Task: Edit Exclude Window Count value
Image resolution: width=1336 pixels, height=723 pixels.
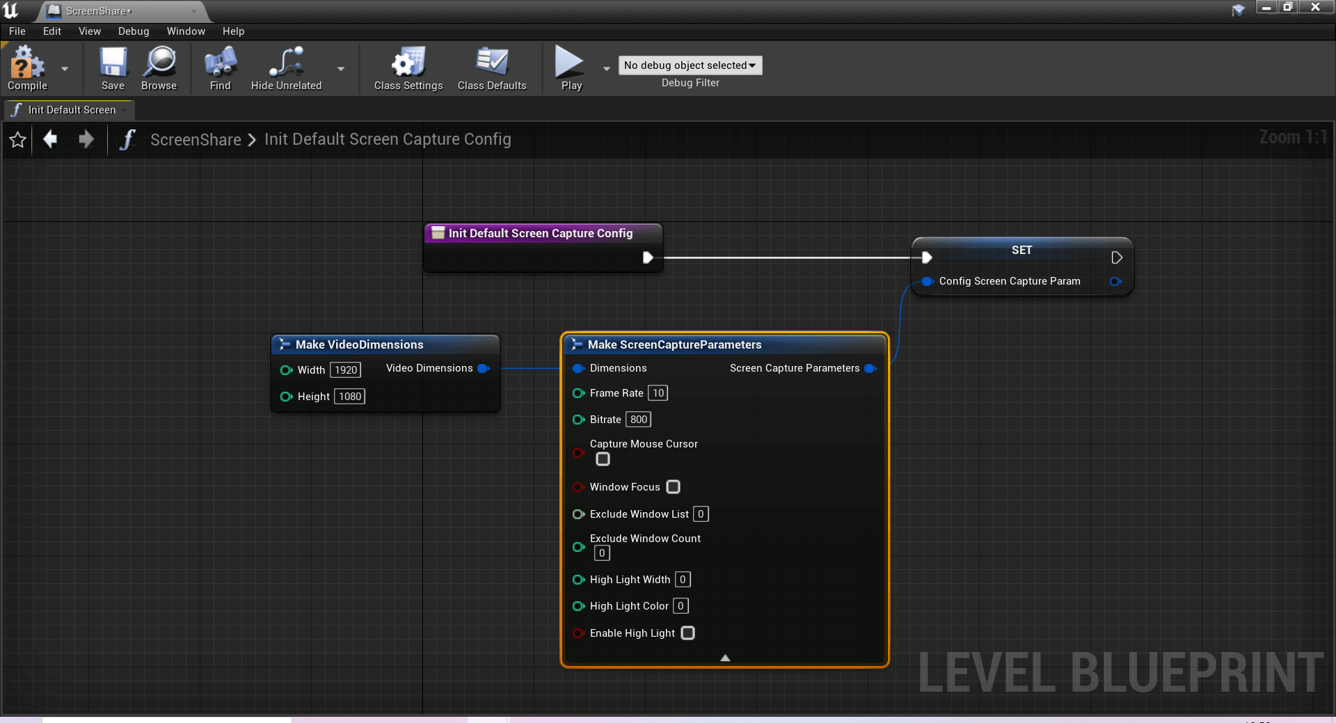Action: pos(602,553)
